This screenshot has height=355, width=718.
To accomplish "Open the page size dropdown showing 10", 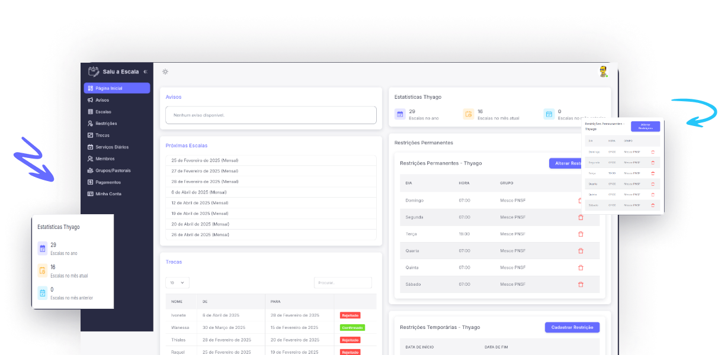I will point(177,282).
